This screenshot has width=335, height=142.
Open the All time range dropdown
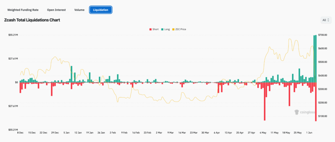[327, 20]
